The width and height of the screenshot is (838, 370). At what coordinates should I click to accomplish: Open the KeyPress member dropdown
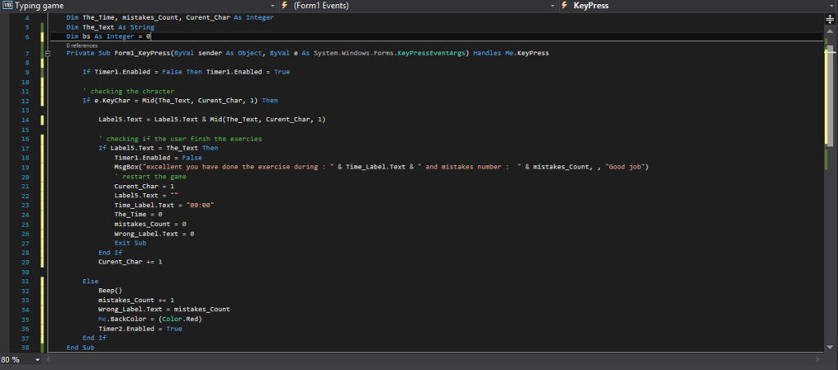[x=698, y=6]
